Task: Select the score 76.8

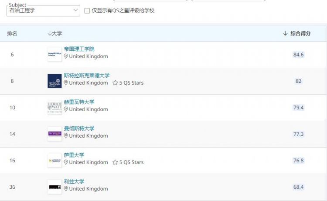Action: pos(298,161)
